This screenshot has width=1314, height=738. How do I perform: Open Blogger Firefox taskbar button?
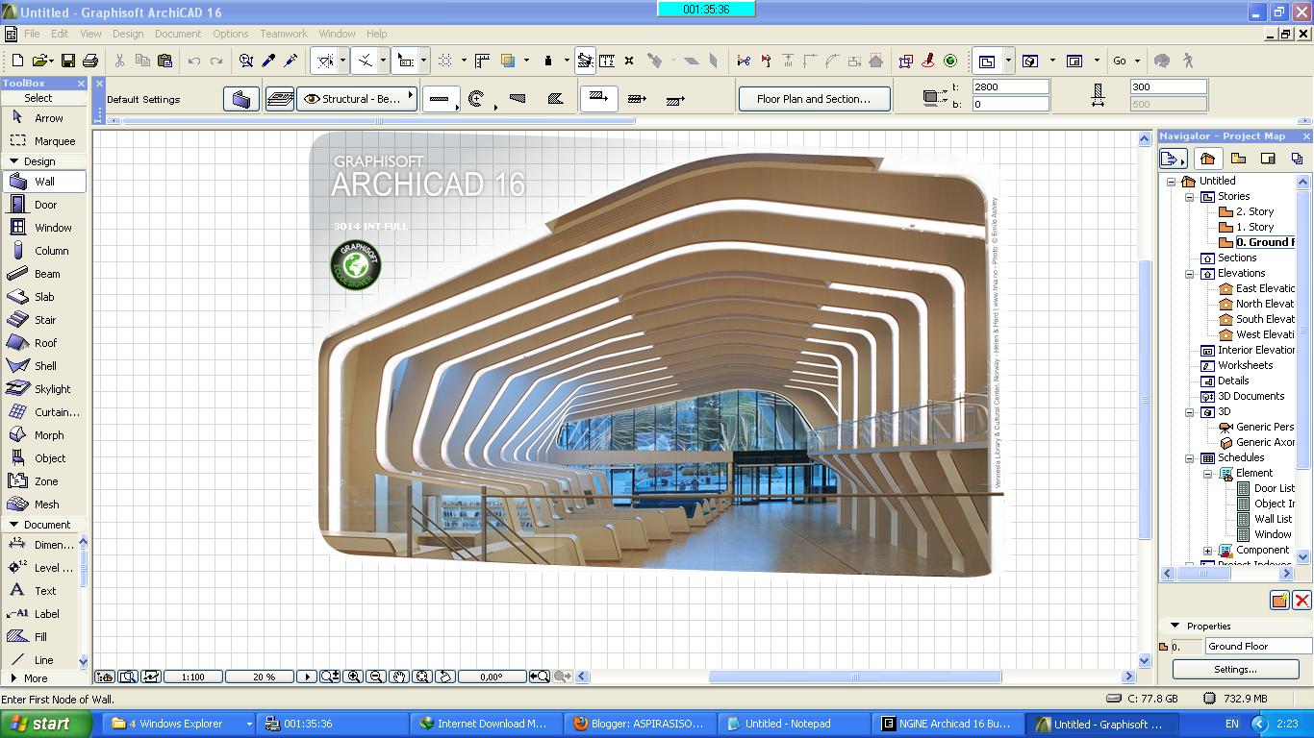click(641, 725)
